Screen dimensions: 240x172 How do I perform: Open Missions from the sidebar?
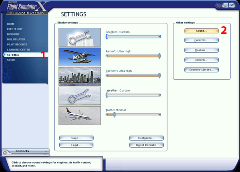click(x=13, y=34)
